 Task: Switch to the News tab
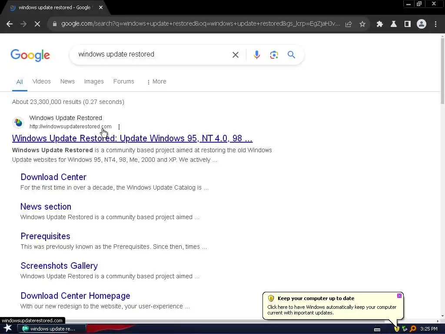click(67, 81)
